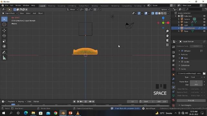The width and height of the screenshot is (207, 116).
Task: Open the Options dropdown
Action: click(165, 9)
